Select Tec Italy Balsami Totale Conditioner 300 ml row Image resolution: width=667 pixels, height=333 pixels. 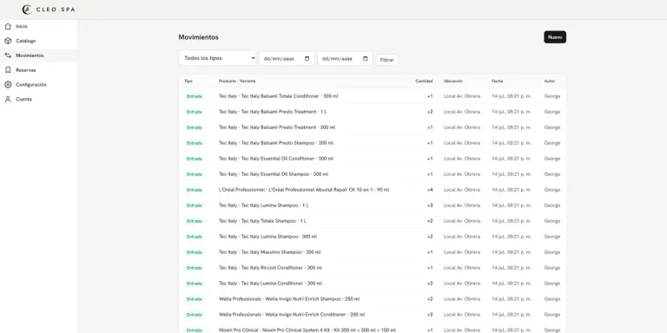pos(373,96)
